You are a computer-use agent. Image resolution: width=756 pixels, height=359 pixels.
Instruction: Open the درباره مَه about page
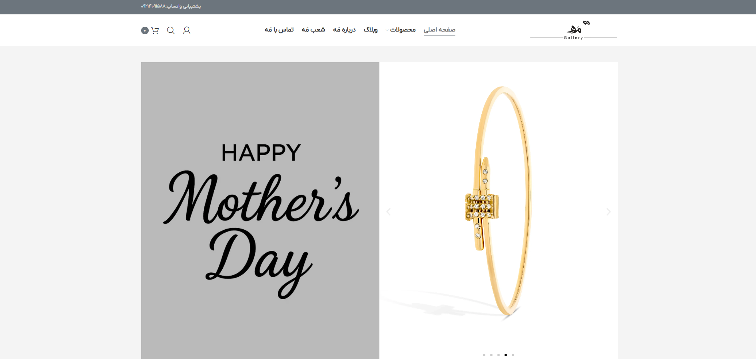tap(344, 30)
